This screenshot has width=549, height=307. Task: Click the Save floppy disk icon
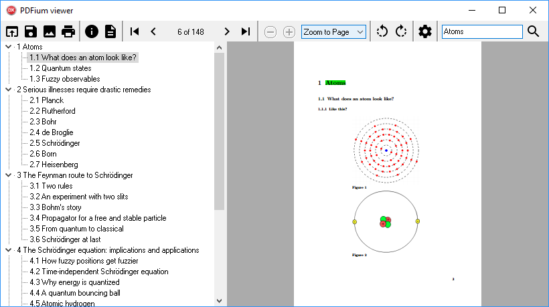click(30, 31)
